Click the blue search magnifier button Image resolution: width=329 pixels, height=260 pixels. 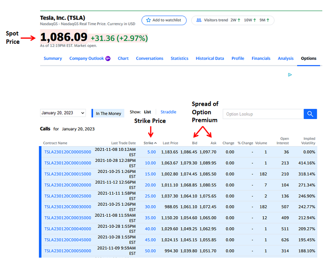[310, 114]
